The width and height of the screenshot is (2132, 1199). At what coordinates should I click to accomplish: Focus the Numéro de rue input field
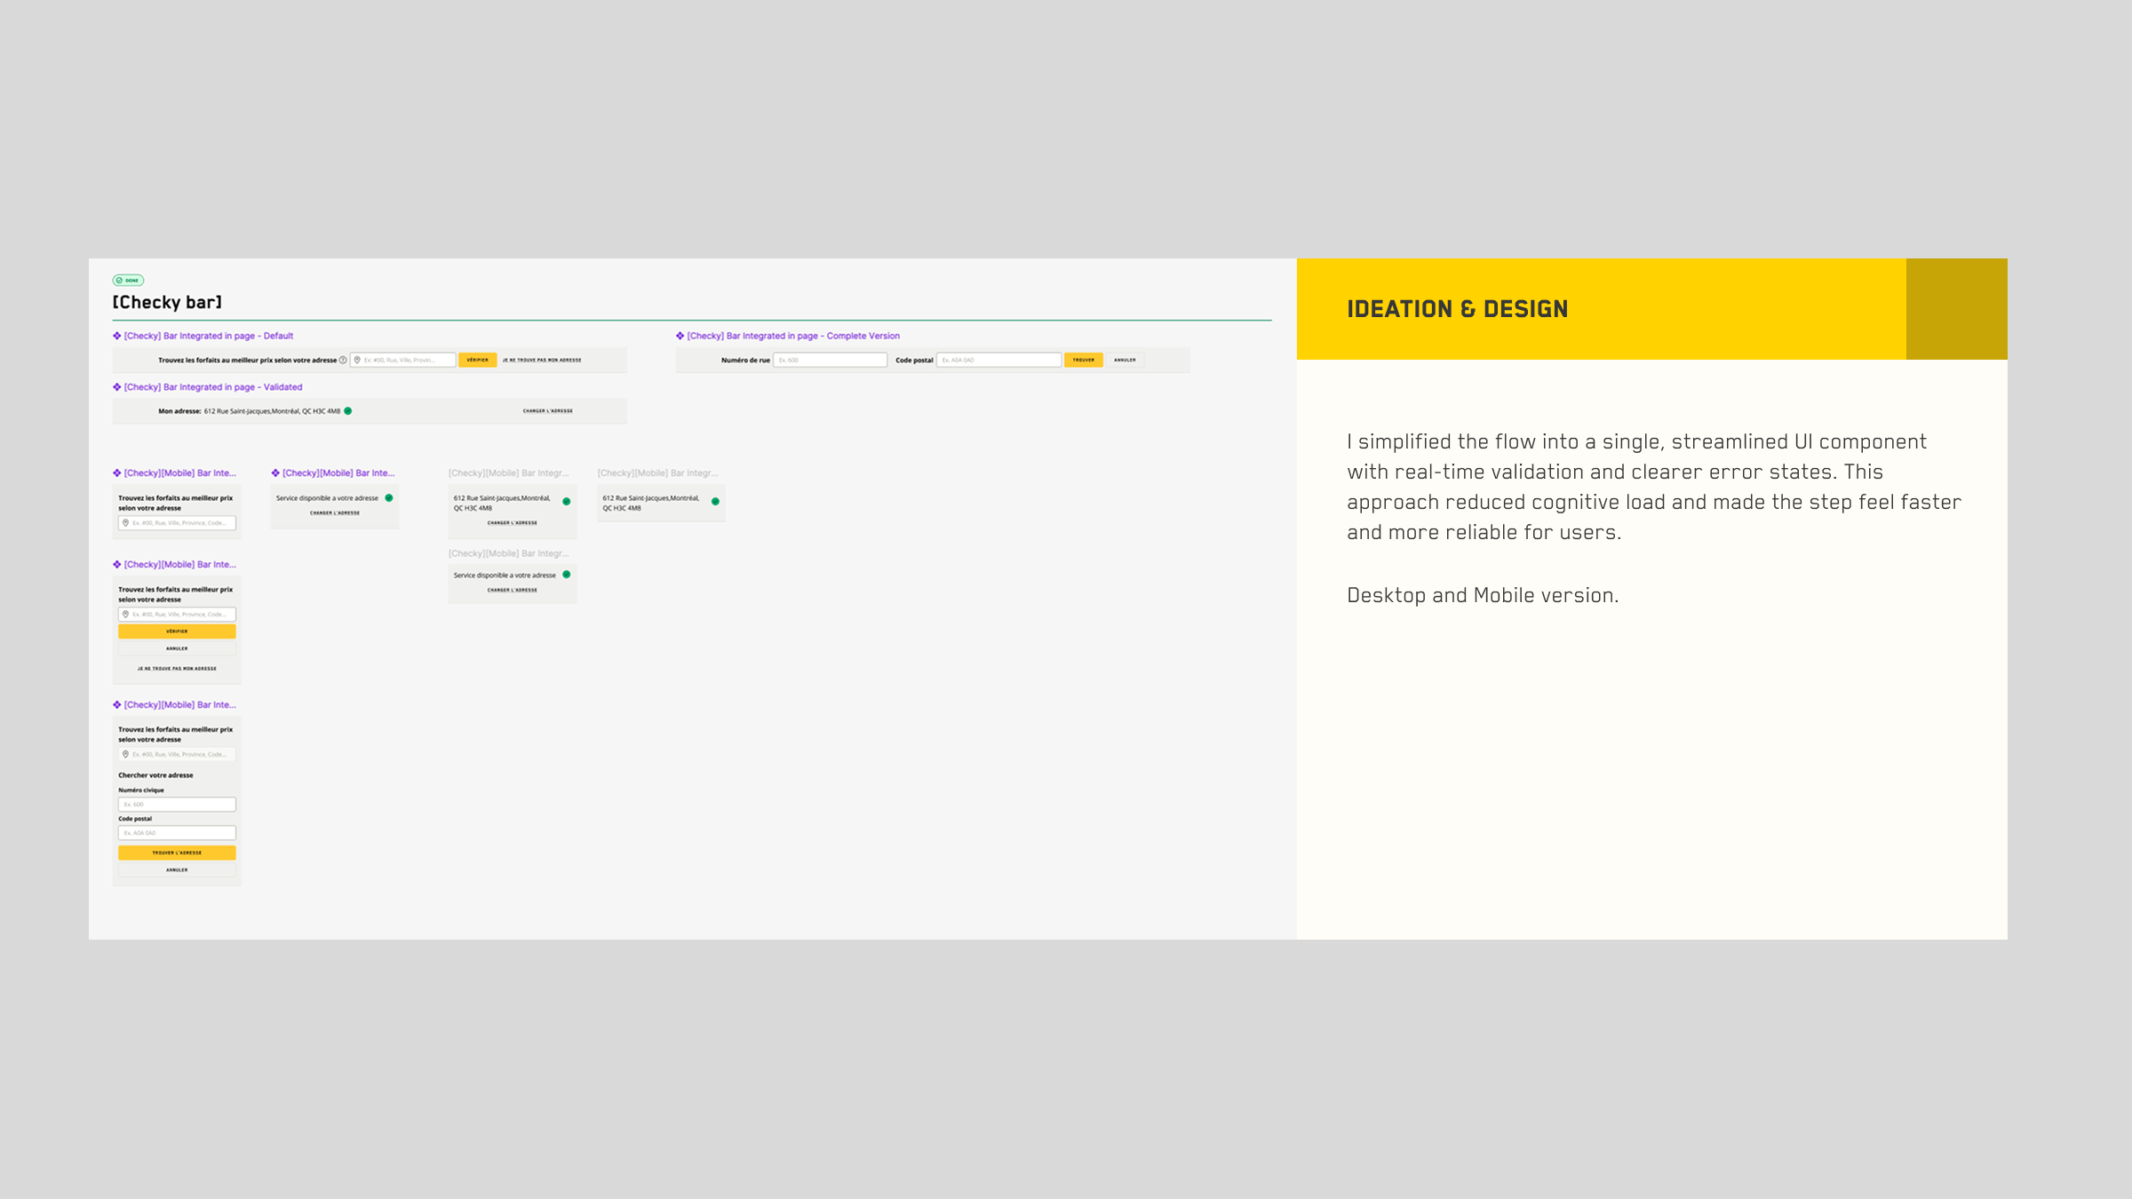tap(830, 360)
